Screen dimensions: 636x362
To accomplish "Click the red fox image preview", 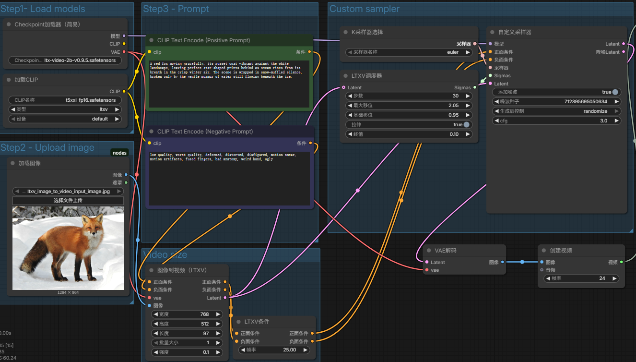I will (68, 248).
